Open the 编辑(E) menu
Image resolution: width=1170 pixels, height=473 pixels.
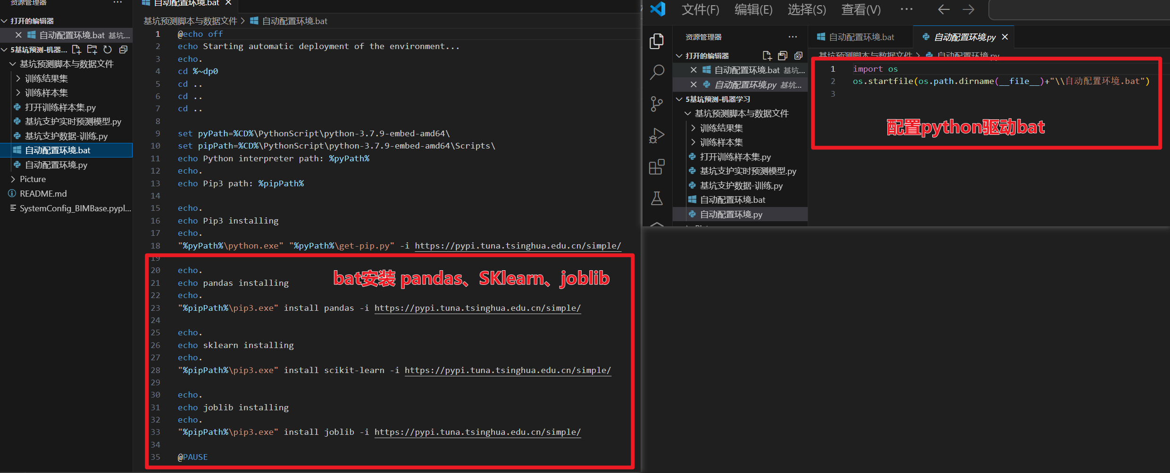(753, 9)
